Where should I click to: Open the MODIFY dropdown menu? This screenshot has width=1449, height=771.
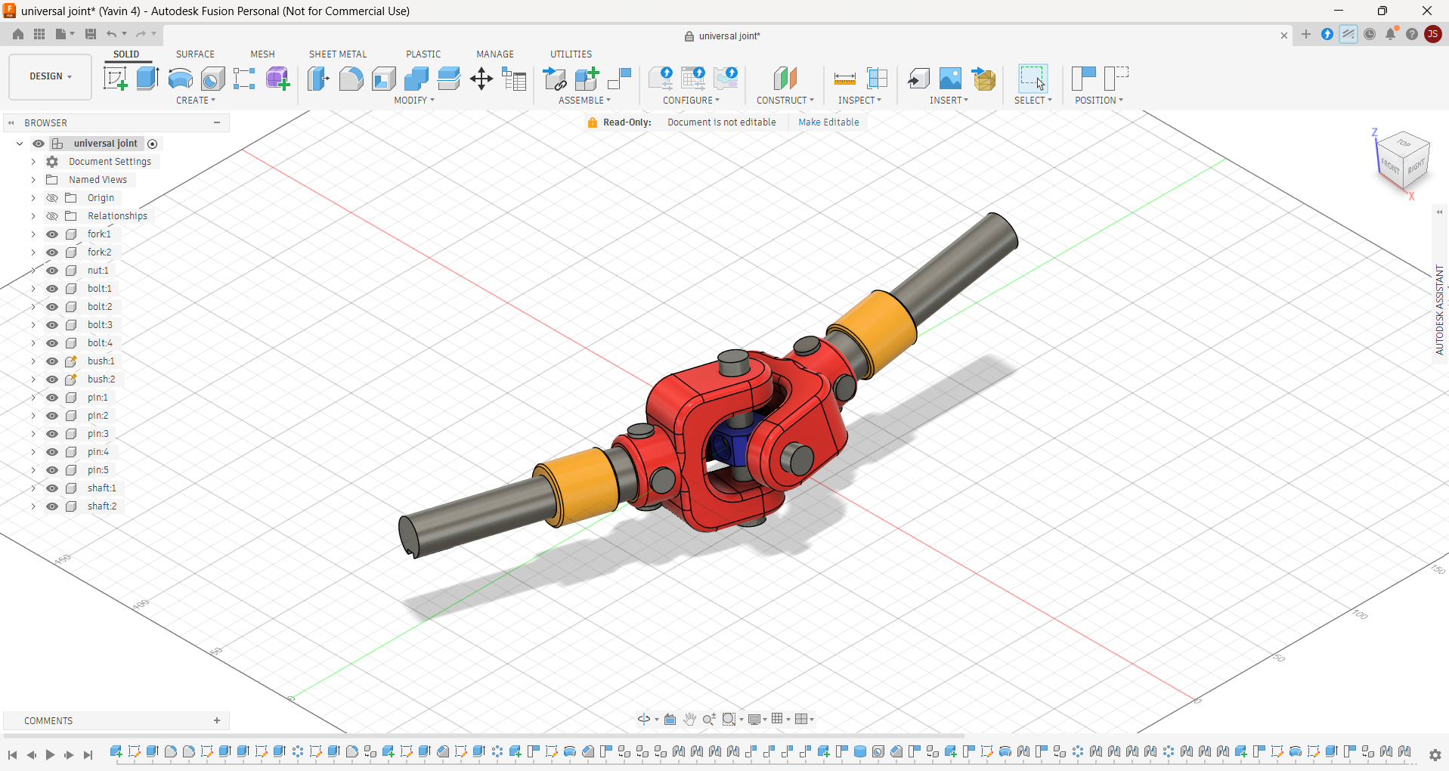tap(414, 101)
